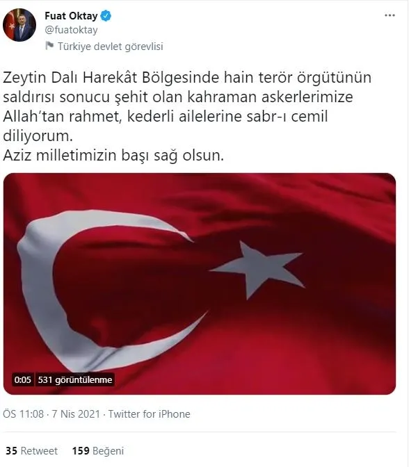Click the 0:05 video duration badge
The image size is (409, 467).
pos(23,379)
